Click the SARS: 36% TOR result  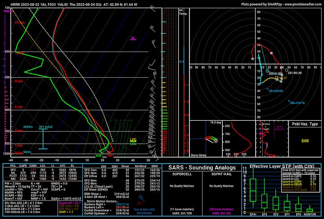(x=182, y=213)
